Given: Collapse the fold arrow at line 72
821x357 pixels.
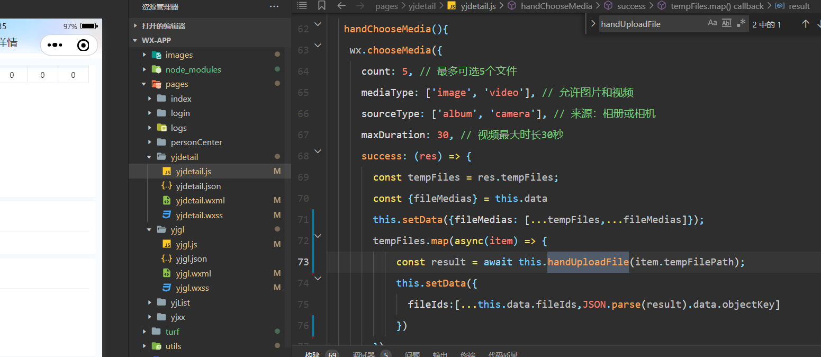Looking at the screenshot, I should coord(318,236).
